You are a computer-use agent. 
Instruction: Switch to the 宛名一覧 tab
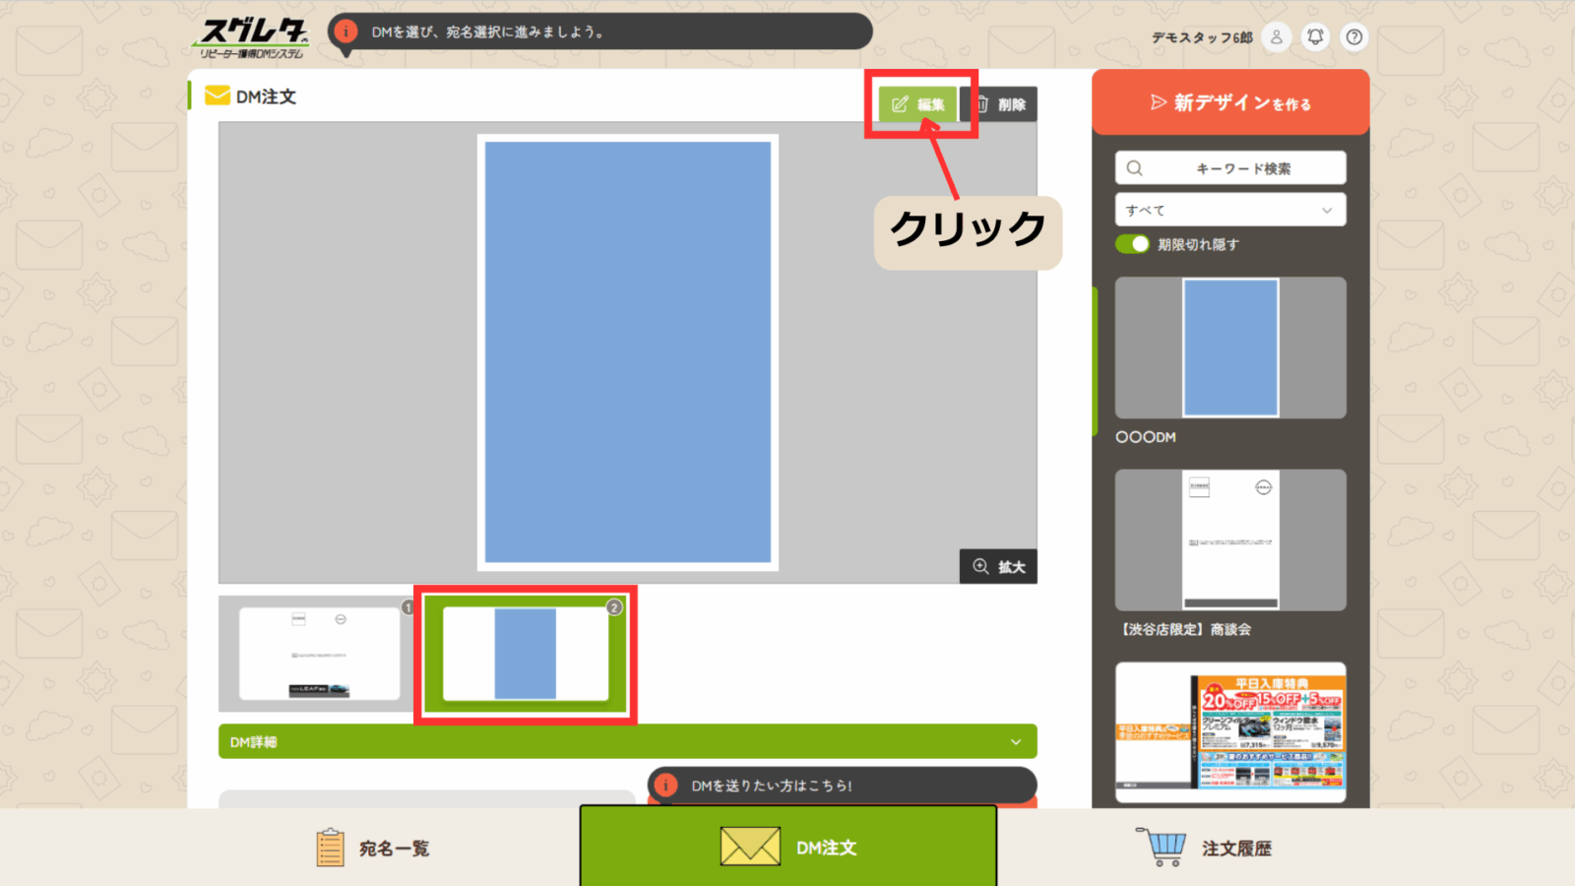click(x=374, y=848)
